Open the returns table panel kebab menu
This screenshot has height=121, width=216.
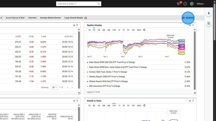pyautogui.click(x=77, y=101)
